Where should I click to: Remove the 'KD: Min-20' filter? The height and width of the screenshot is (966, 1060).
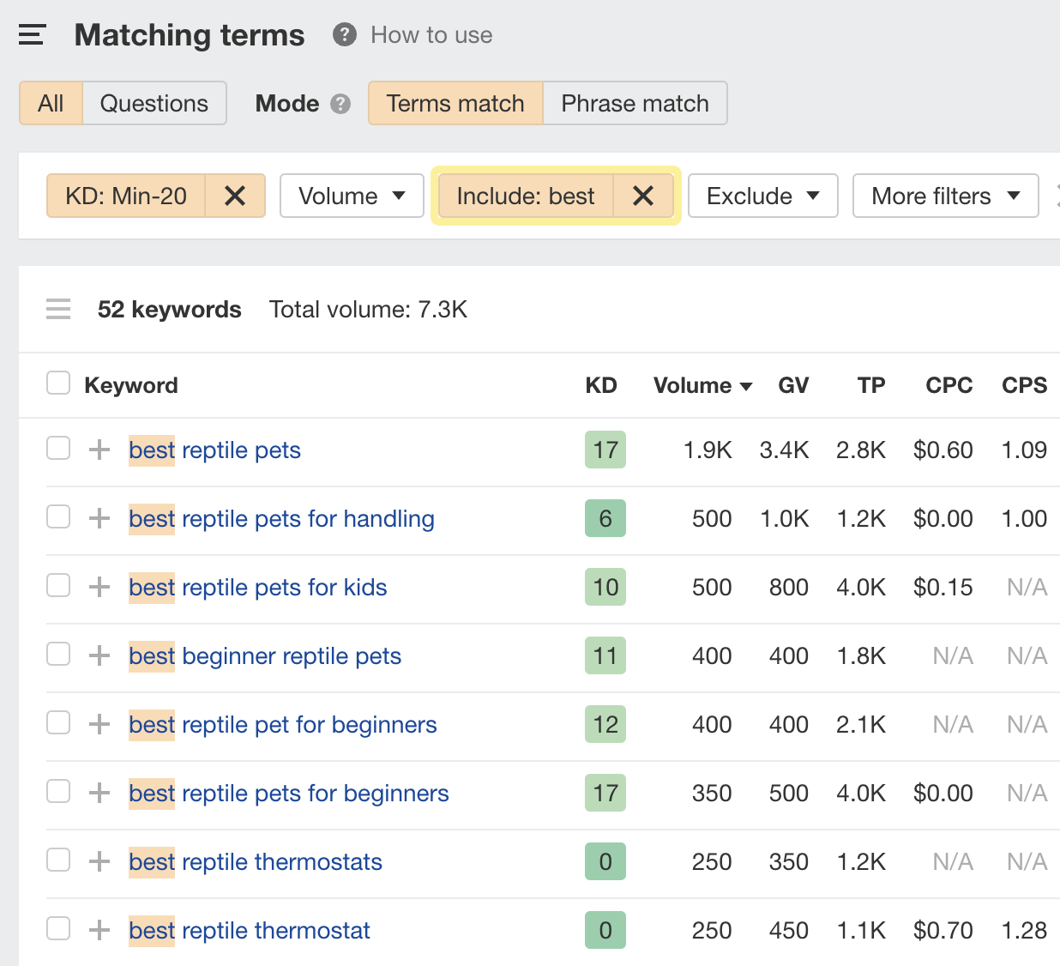tap(235, 196)
